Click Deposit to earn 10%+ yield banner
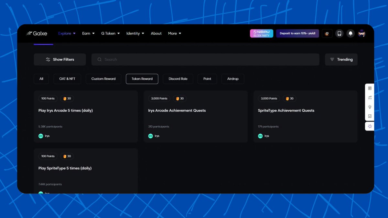The image size is (388, 218). (x=297, y=34)
